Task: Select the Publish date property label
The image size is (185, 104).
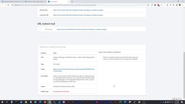Action: pos(45,92)
